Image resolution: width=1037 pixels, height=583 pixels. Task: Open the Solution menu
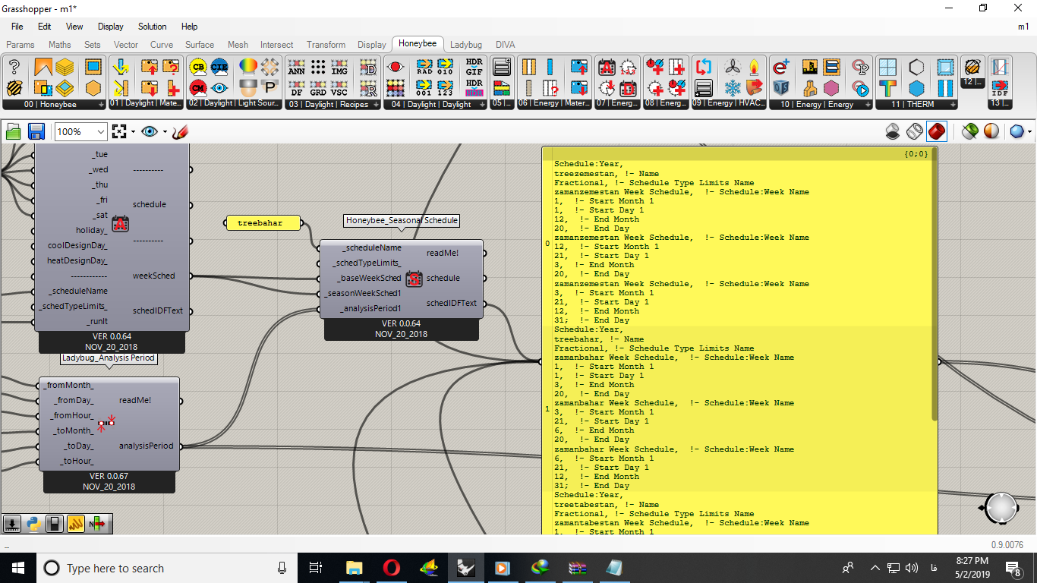tap(153, 27)
